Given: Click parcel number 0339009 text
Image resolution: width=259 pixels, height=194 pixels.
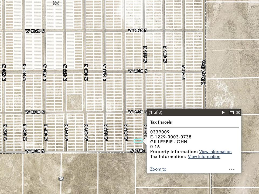Looking at the screenshot, I should 160,132.
